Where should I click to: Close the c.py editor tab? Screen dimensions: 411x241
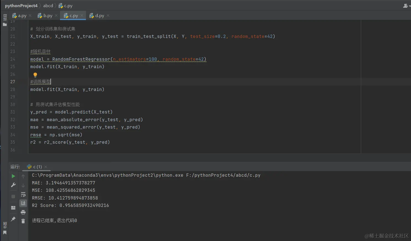(82, 15)
